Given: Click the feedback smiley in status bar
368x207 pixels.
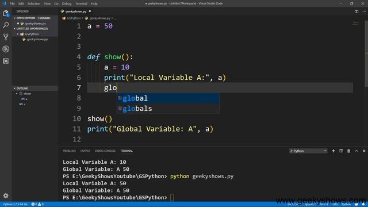Looking at the screenshot, I should tap(356, 205).
